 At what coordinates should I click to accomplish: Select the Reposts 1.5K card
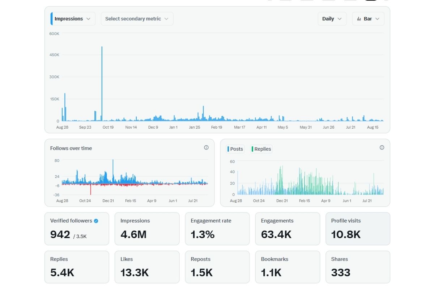[217, 267]
